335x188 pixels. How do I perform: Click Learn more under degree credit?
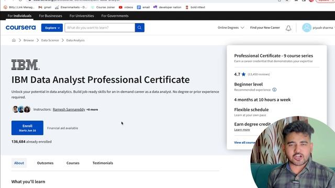pyautogui.click(x=242, y=130)
